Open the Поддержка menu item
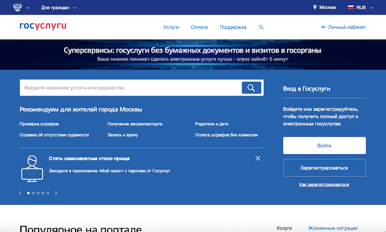 pyautogui.click(x=233, y=27)
